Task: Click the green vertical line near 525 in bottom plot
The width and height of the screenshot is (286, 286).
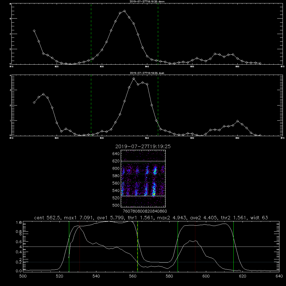Action: [69, 246]
